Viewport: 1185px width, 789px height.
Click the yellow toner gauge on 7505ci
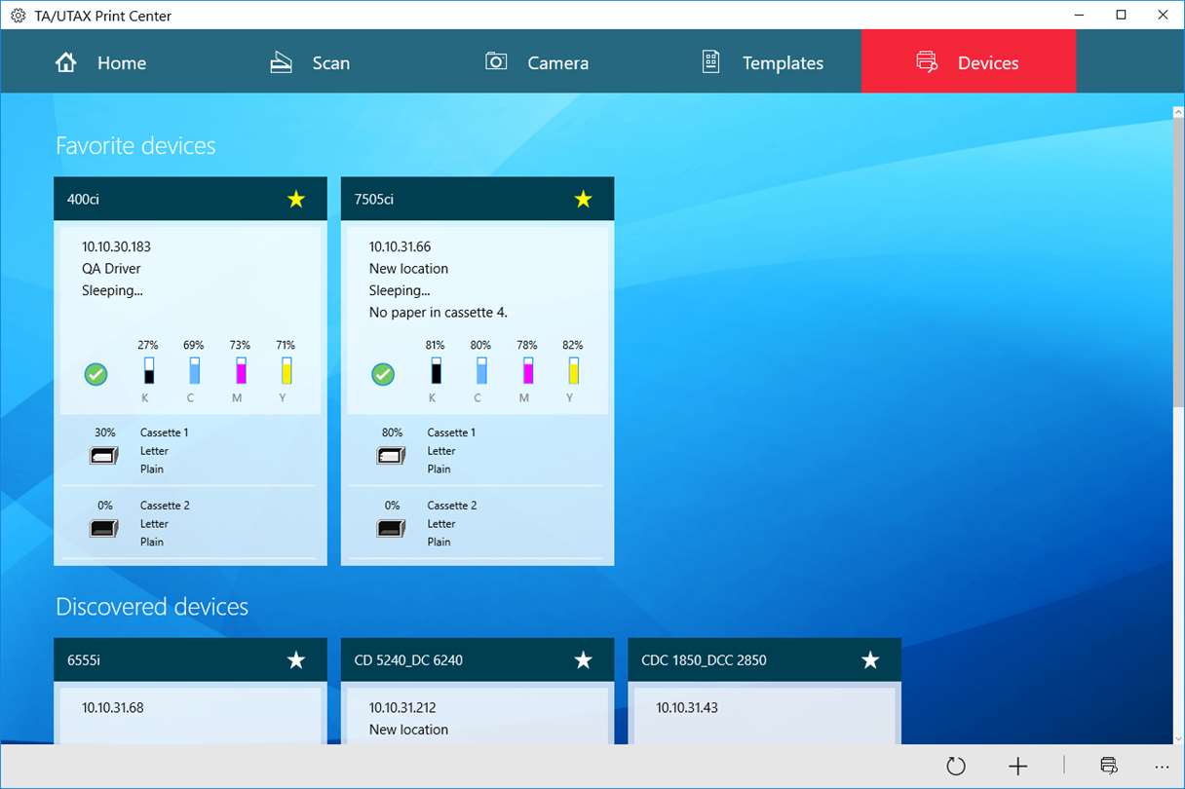pos(574,370)
